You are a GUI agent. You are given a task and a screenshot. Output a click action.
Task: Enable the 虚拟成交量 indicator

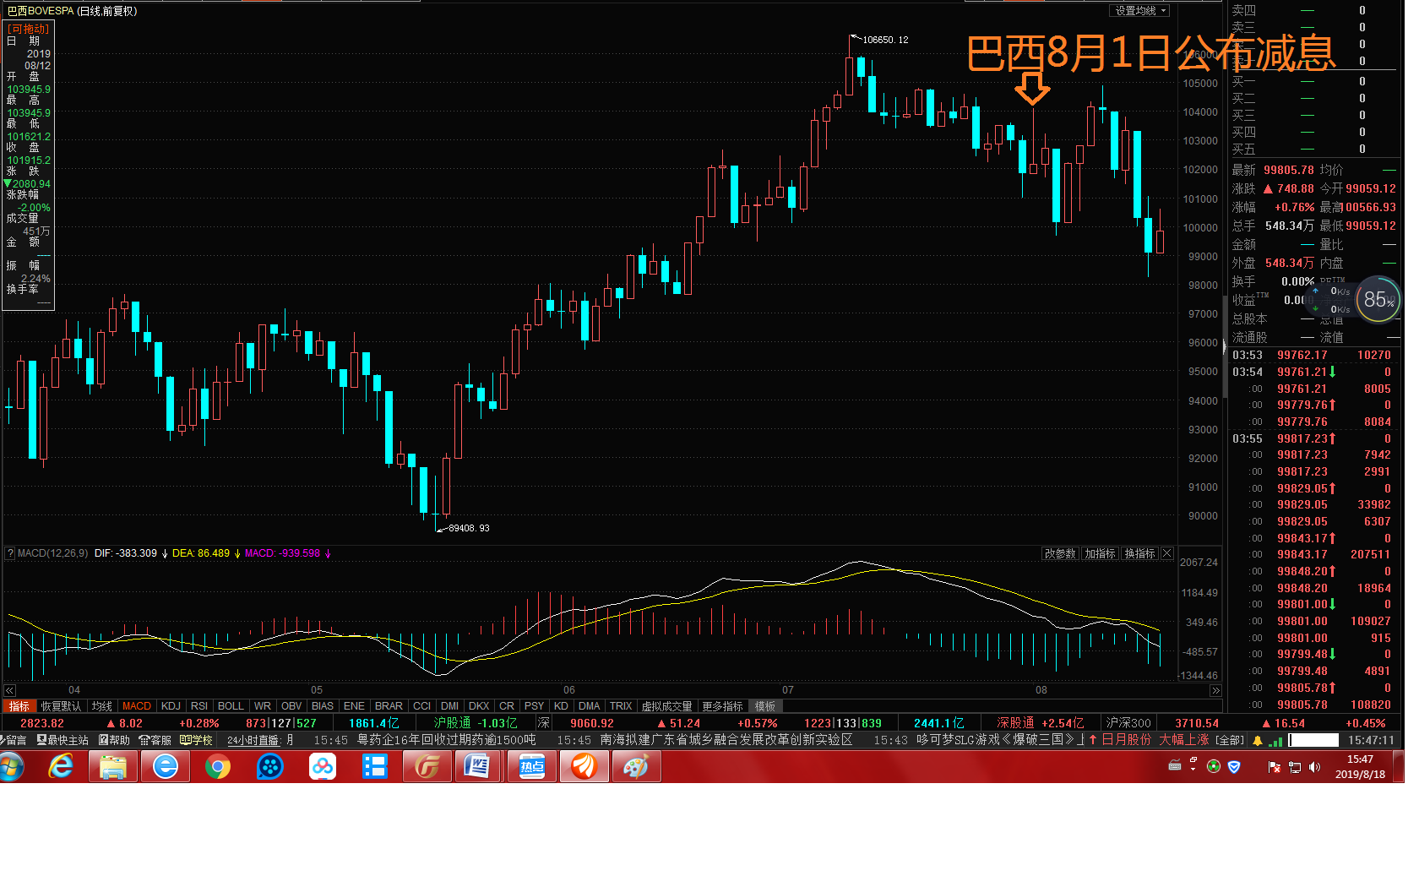(666, 706)
